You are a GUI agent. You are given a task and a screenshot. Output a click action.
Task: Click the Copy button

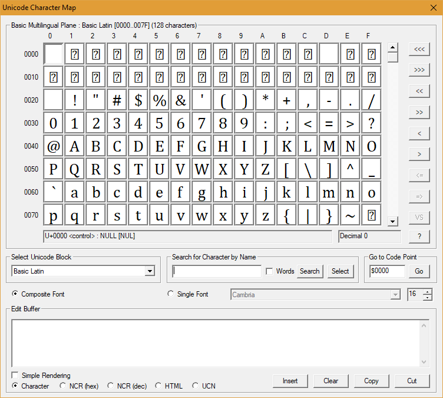tap(371, 381)
